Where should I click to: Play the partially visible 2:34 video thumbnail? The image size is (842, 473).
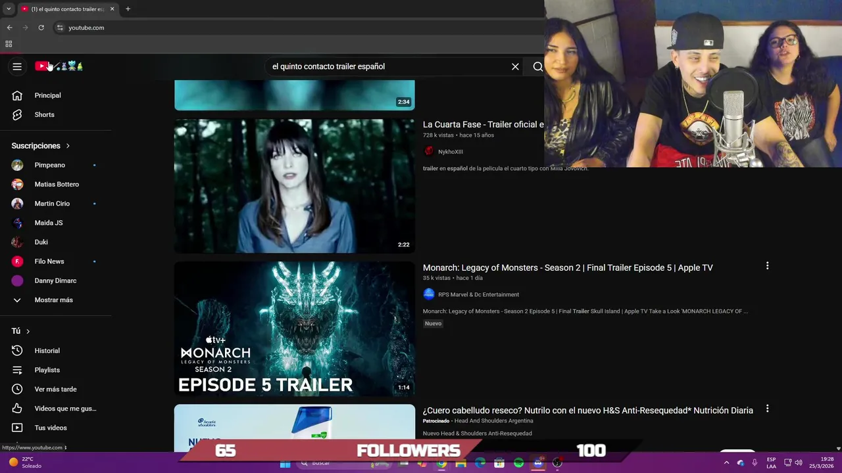(x=295, y=95)
